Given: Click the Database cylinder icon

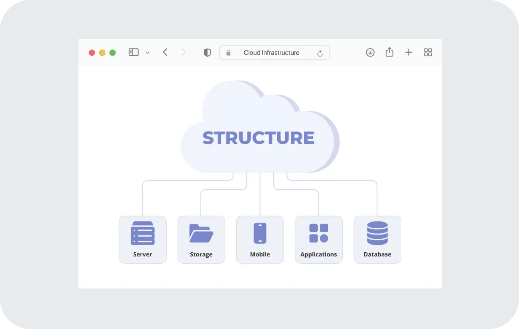Looking at the screenshot, I should (x=377, y=232).
